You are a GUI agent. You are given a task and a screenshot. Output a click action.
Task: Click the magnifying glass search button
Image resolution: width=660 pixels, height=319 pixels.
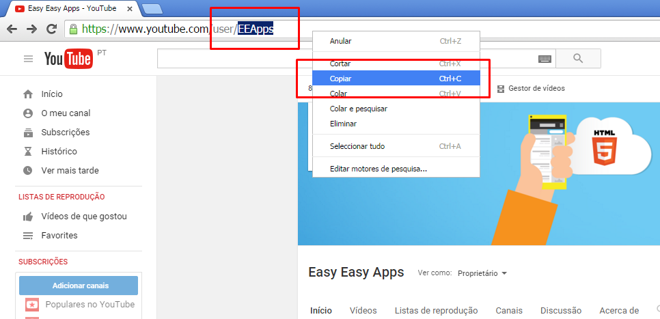point(578,59)
